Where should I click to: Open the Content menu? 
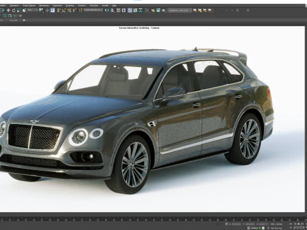coord(82,6)
